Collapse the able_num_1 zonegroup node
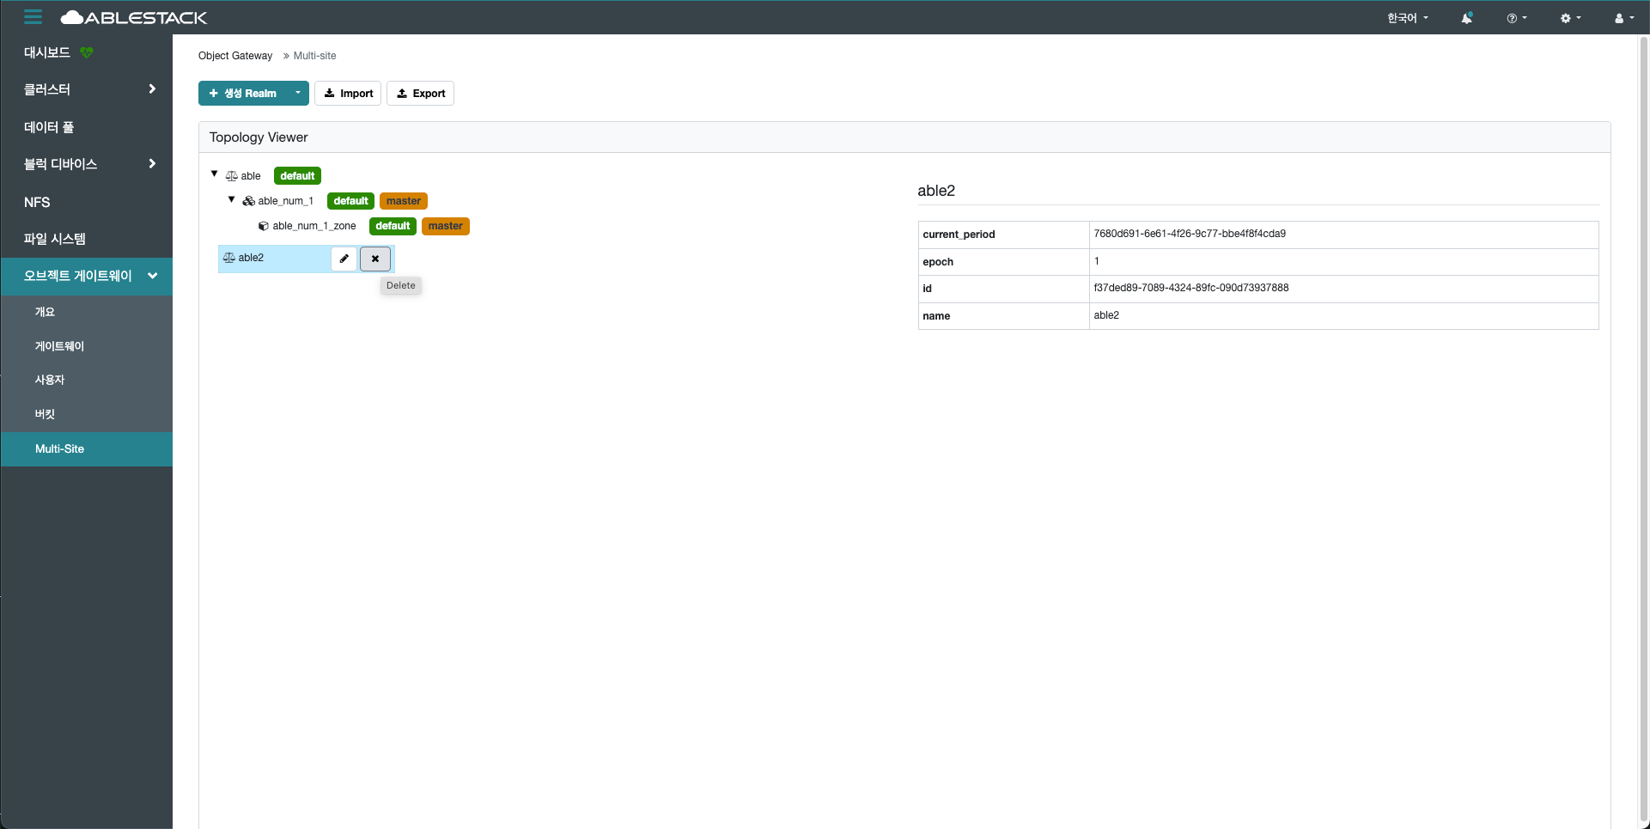 point(231,199)
